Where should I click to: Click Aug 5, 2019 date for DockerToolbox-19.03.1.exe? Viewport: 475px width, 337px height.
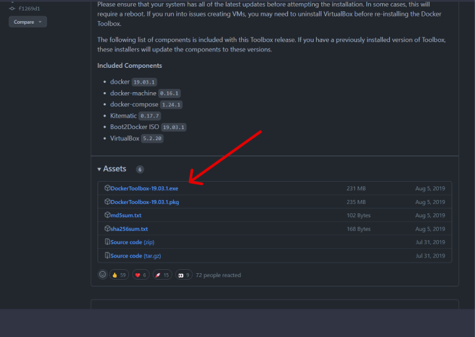point(430,188)
